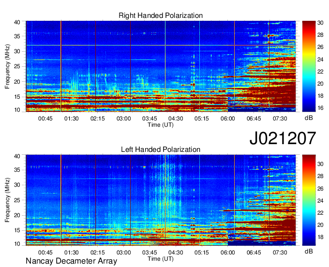Screen dimensions: 329x267
Task: Click the '06:45' time tick of top plot
Action: (x=254, y=119)
